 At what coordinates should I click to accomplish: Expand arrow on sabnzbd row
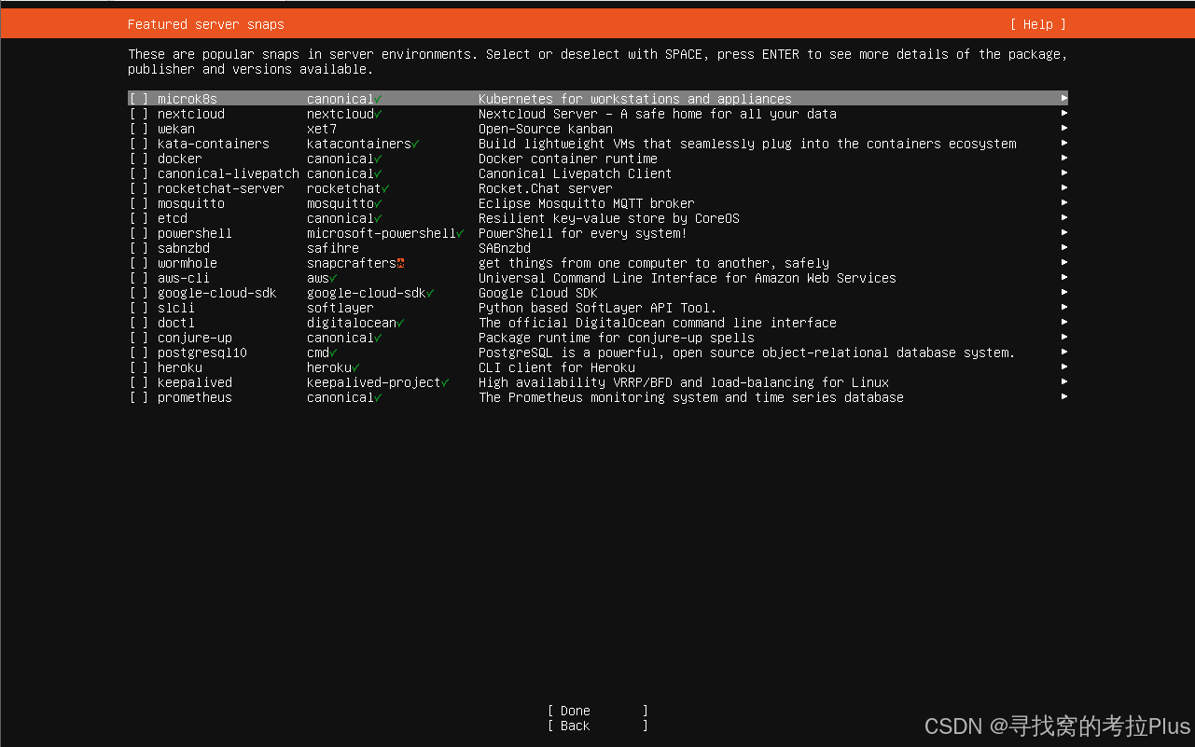tap(1063, 247)
